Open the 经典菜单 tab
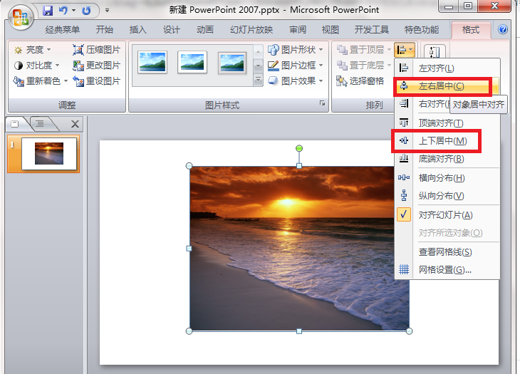 (x=63, y=30)
